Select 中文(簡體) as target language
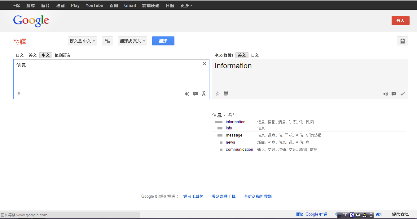The width and height of the screenshot is (417, 219). click(x=224, y=55)
